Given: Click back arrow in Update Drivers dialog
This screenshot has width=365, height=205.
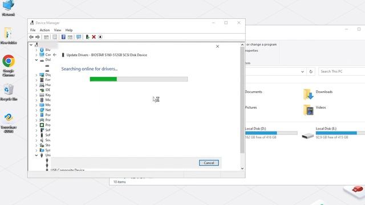Looking at the screenshot, I should tap(55, 55).
